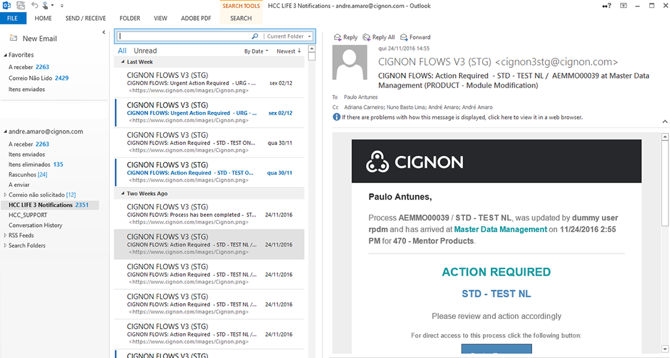Image resolution: width=670 pixels, height=358 pixels.
Task: Click the Reply button label
Action: 350,37
